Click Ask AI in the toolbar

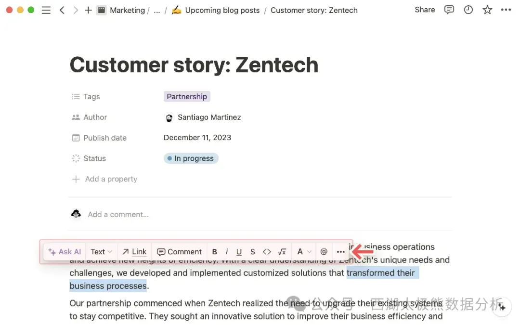tap(65, 252)
